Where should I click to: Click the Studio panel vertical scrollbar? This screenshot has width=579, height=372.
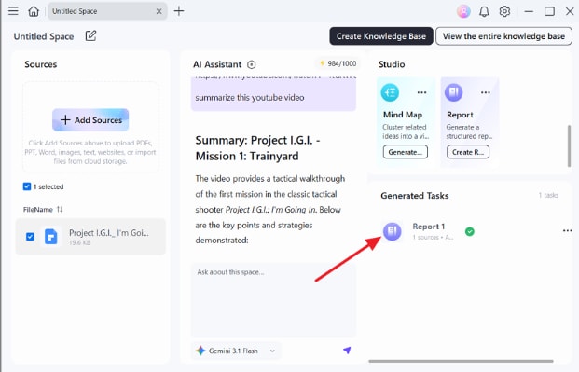[569, 146]
